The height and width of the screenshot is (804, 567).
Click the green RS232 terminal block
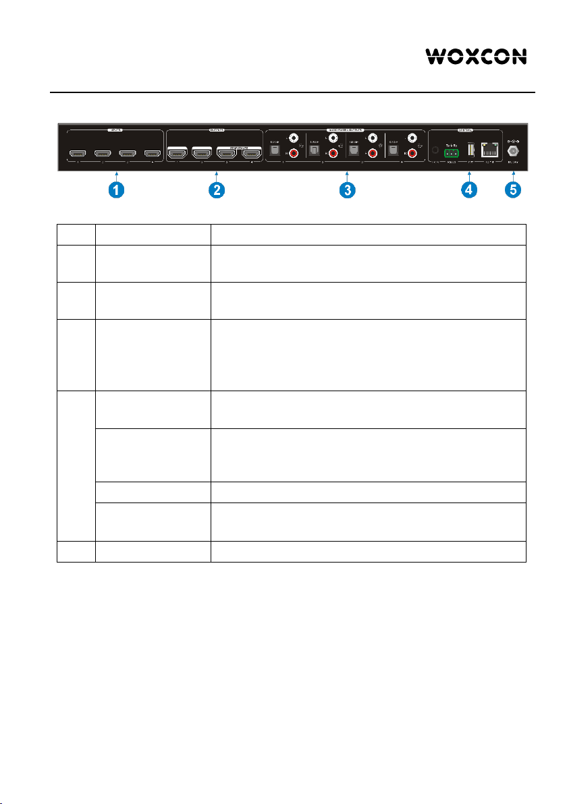click(x=452, y=153)
